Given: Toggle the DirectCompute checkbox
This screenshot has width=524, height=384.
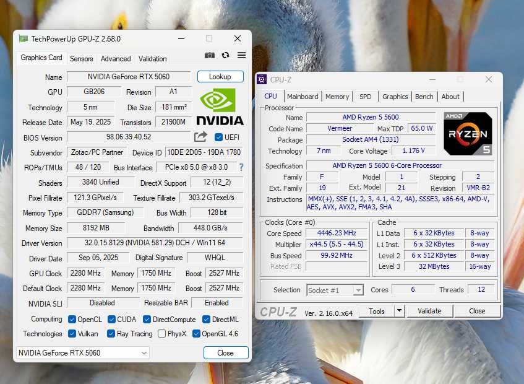Looking at the screenshot, I should (x=147, y=319).
